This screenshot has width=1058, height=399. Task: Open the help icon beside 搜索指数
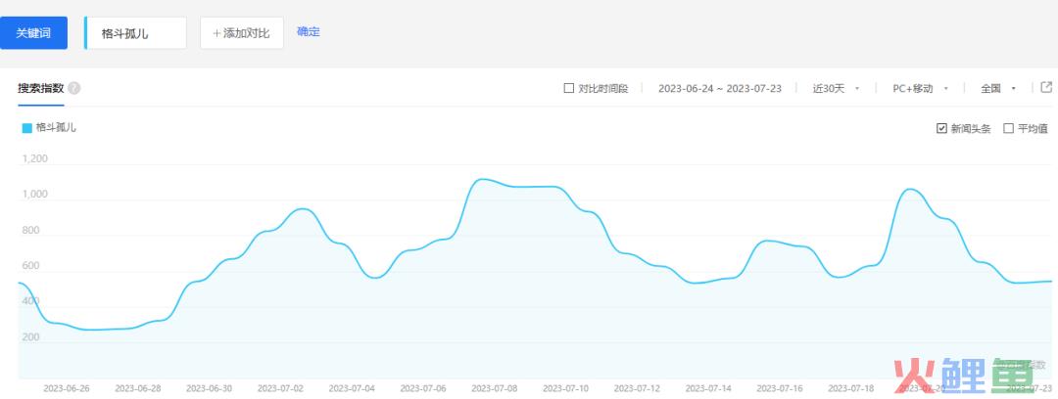(74, 88)
